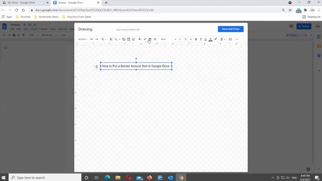322x181 pixels.
Task: Click the Docs home icon
Action: pyautogui.click(x=5, y=27)
